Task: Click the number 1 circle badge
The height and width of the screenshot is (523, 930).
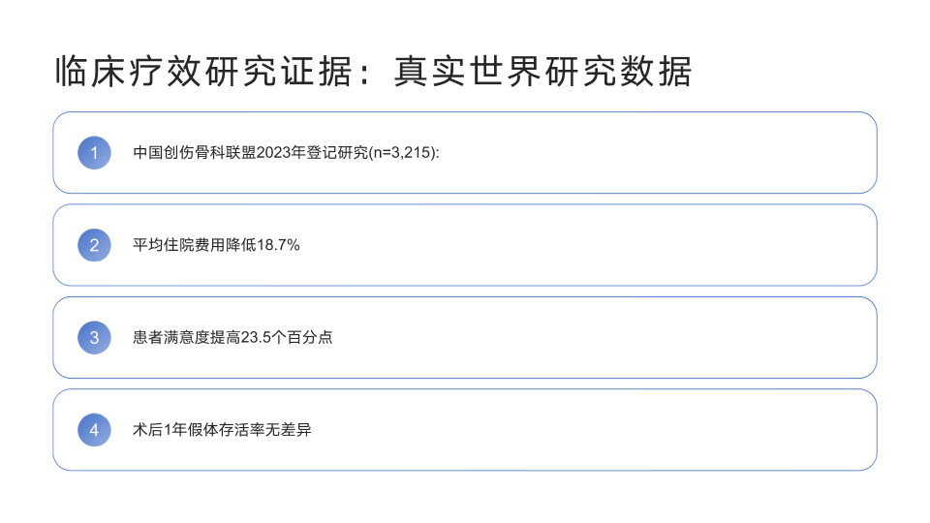Action: coord(94,153)
